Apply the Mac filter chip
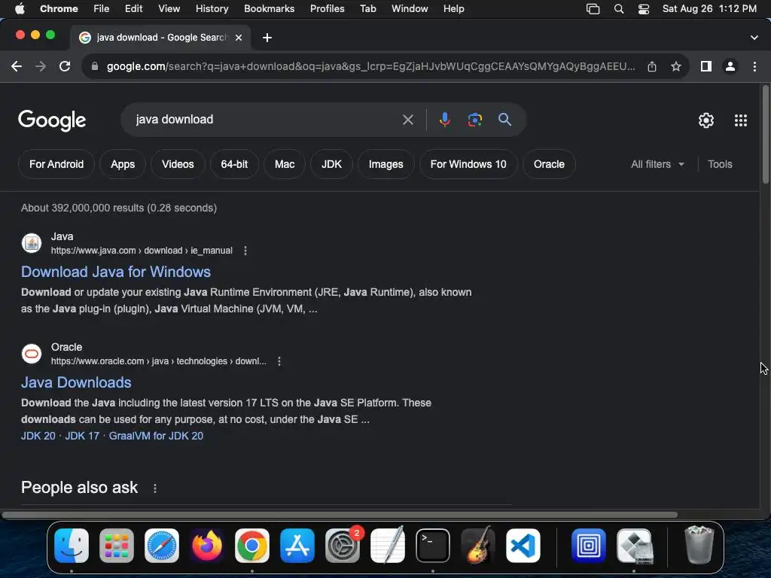 pyautogui.click(x=285, y=164)
